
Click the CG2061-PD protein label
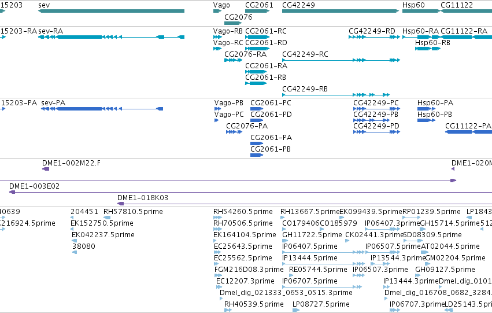tap(271, 115)
